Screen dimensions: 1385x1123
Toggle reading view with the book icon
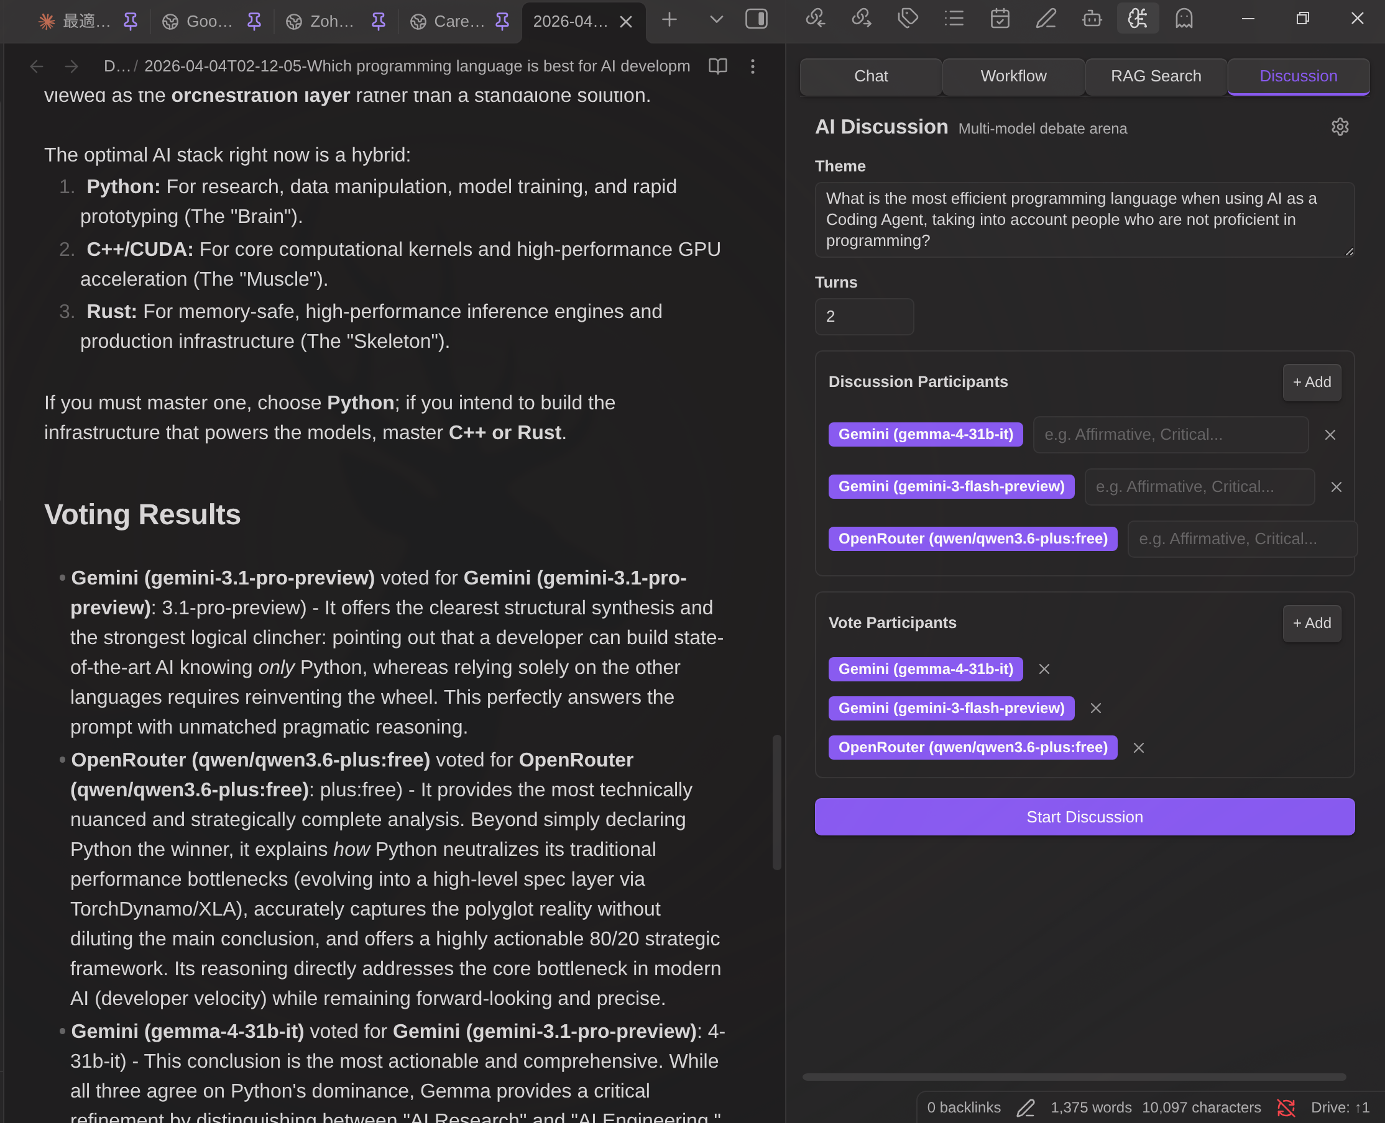(718, 66)
